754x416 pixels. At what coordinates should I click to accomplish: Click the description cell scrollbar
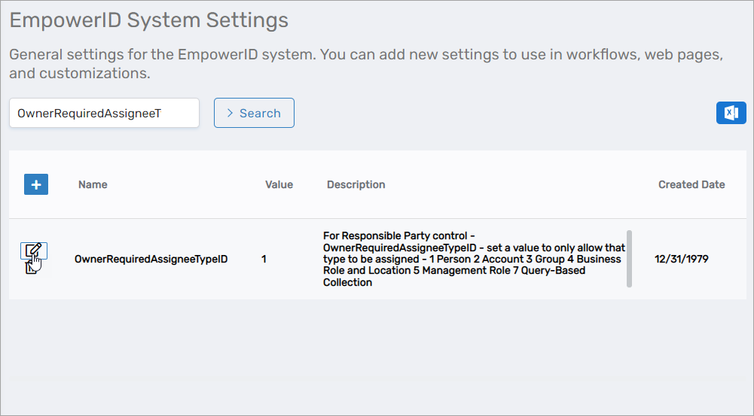click(x=629, y=259)
